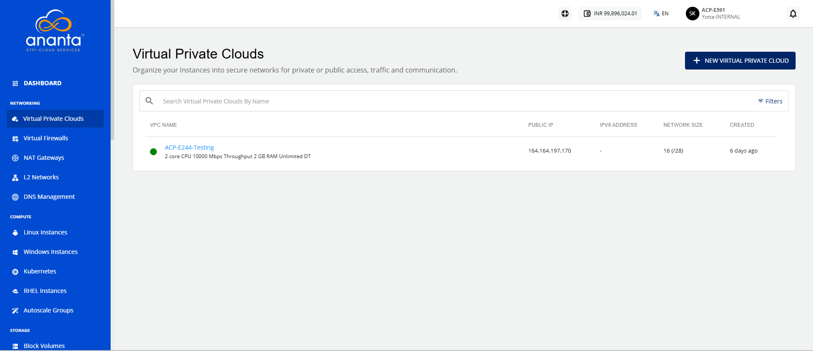Click the public IP 164.164.197.170
This screenshot has width=813, height=351.
click(x=549, y=151)
